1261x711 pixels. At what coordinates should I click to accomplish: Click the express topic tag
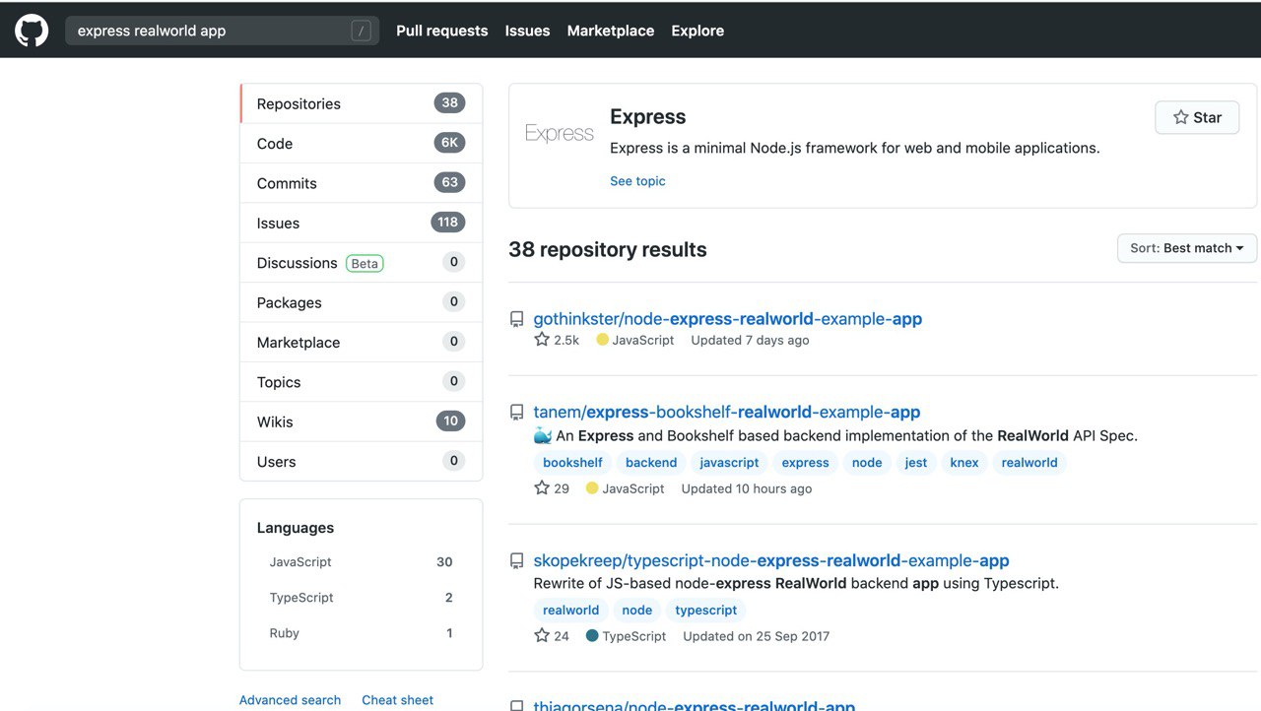tap(806, 463)
